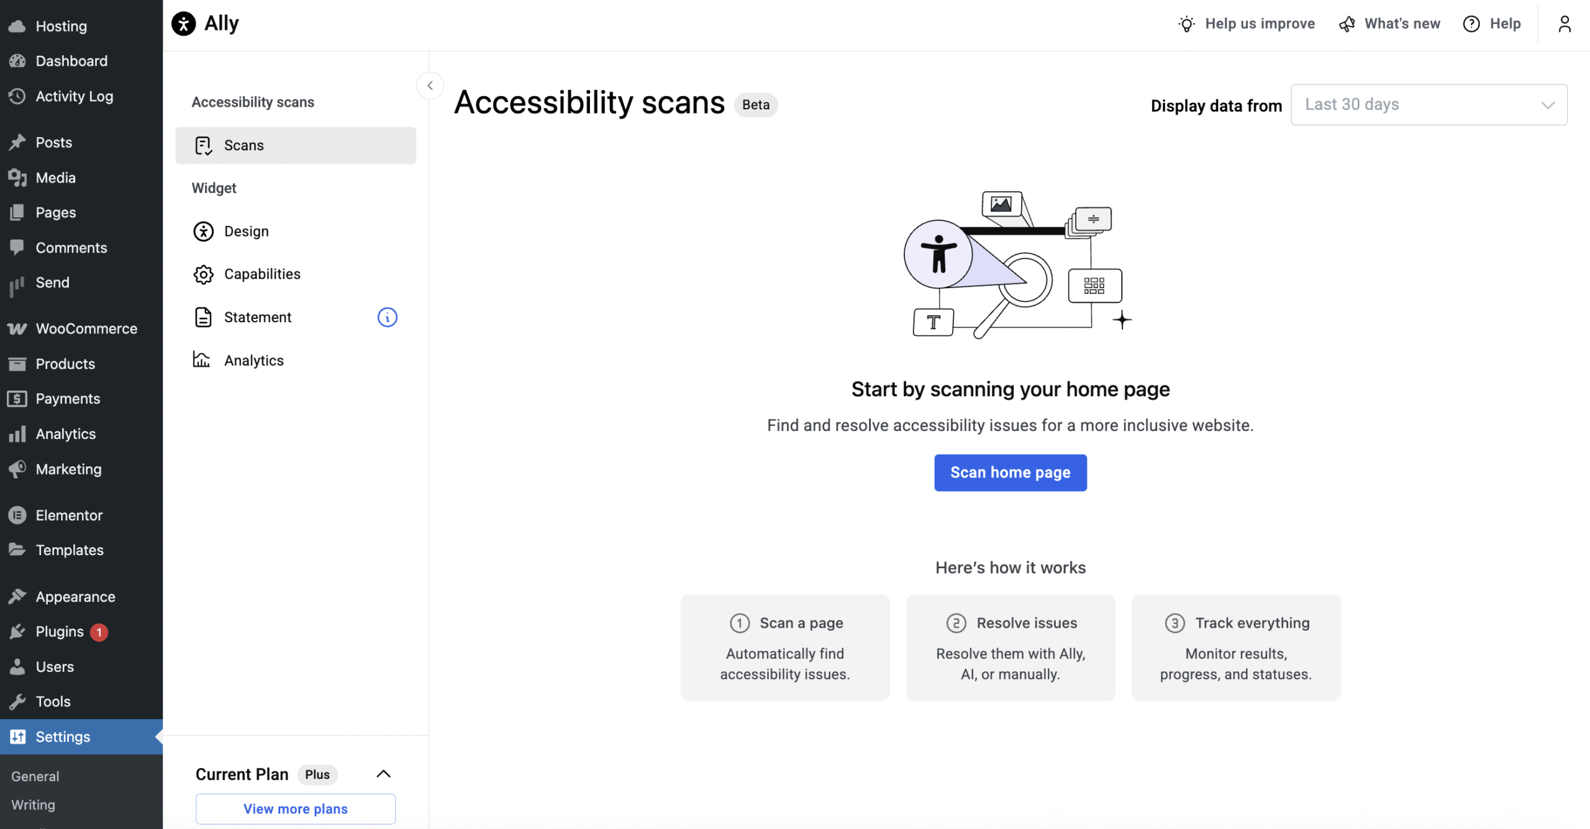
Task: Open the Elementor admin menu
Action: pos(69,515)
